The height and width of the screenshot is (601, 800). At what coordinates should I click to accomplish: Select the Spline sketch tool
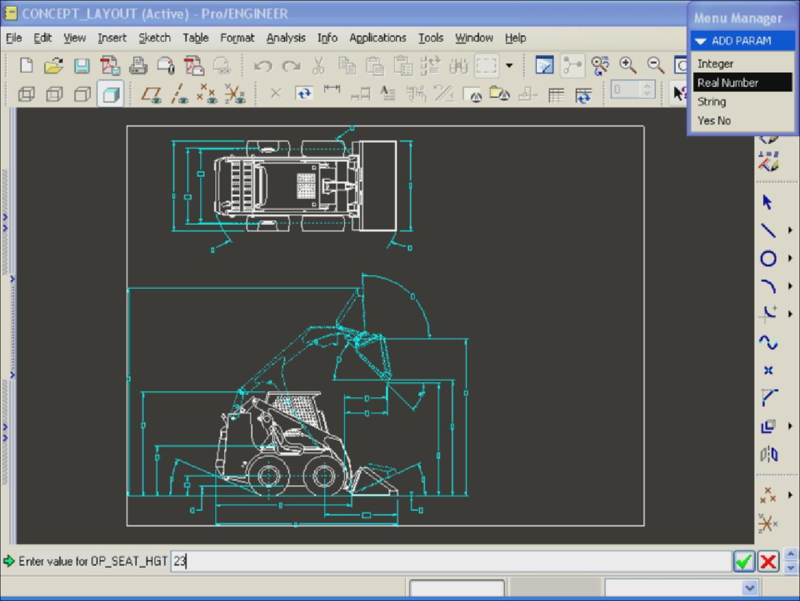point(769,342)
